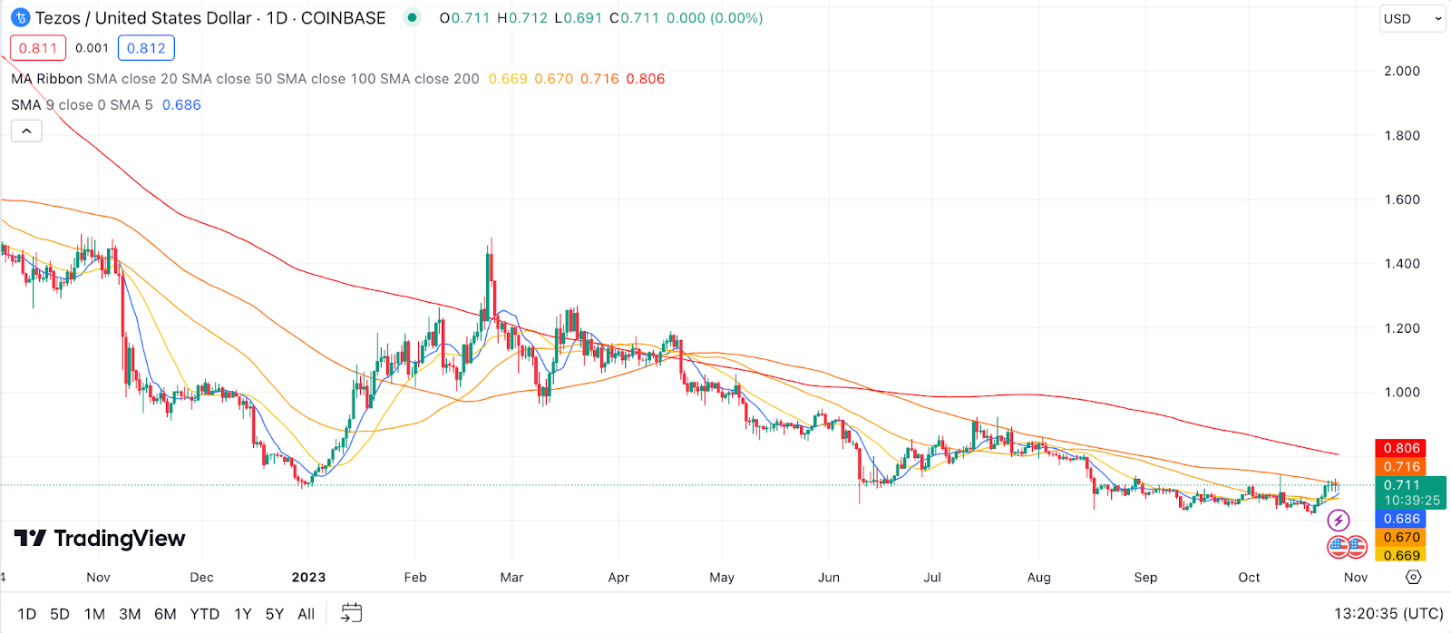Click the green 0.711 current price label
Screen dimensions: 1451x633
point(1411,492)
